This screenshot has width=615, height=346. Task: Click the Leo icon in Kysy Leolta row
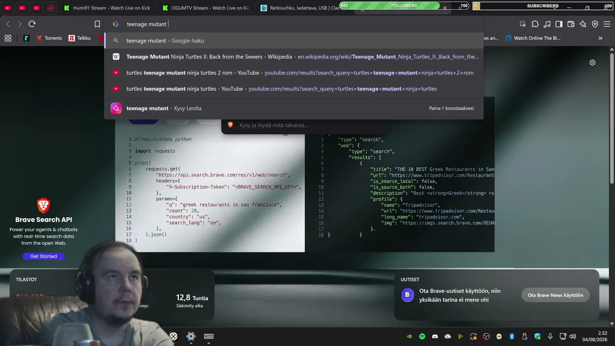(x=116, y=108)
